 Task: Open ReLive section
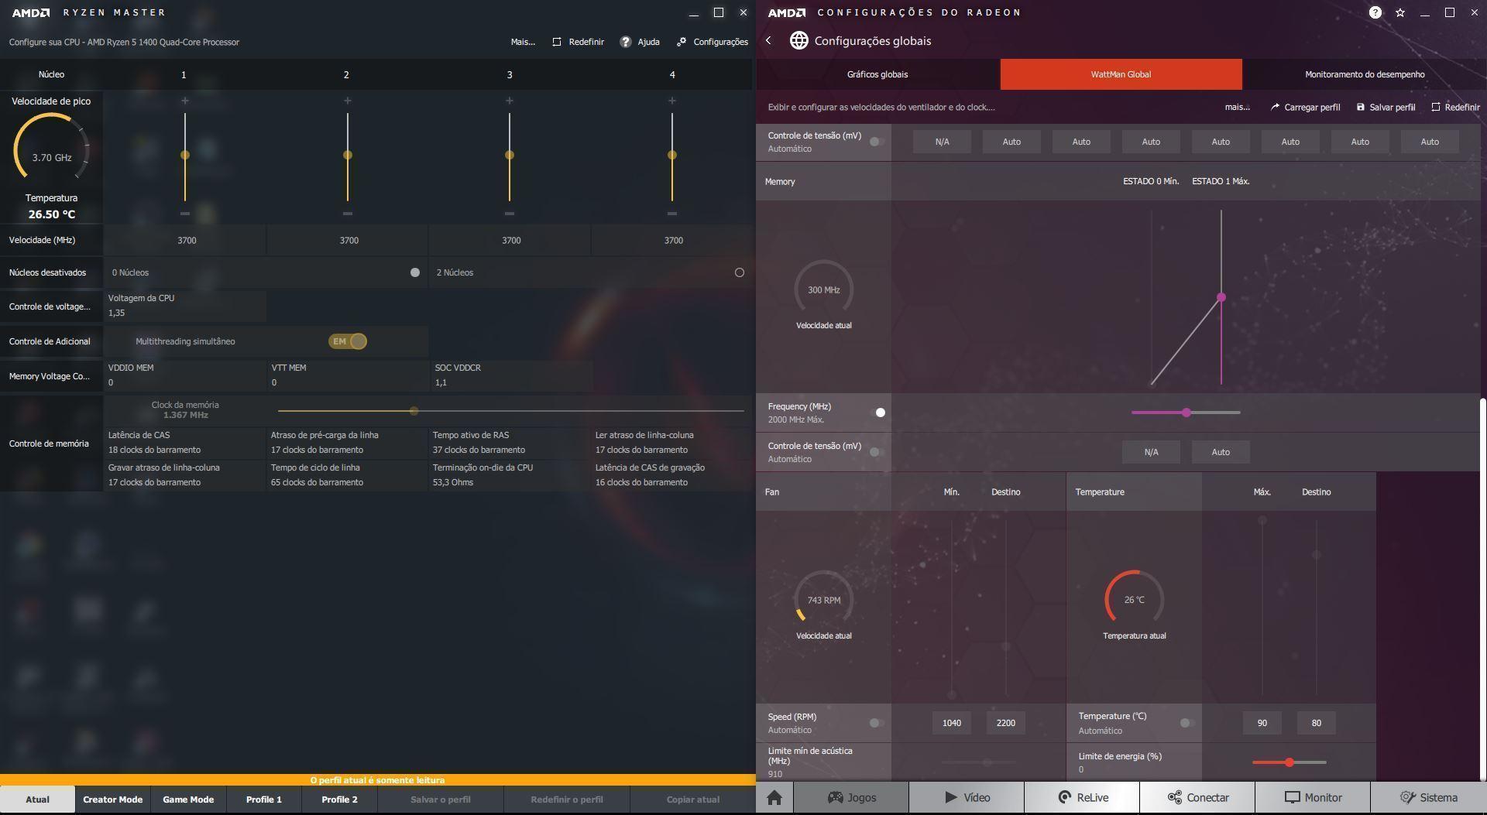pos(1082,797)
